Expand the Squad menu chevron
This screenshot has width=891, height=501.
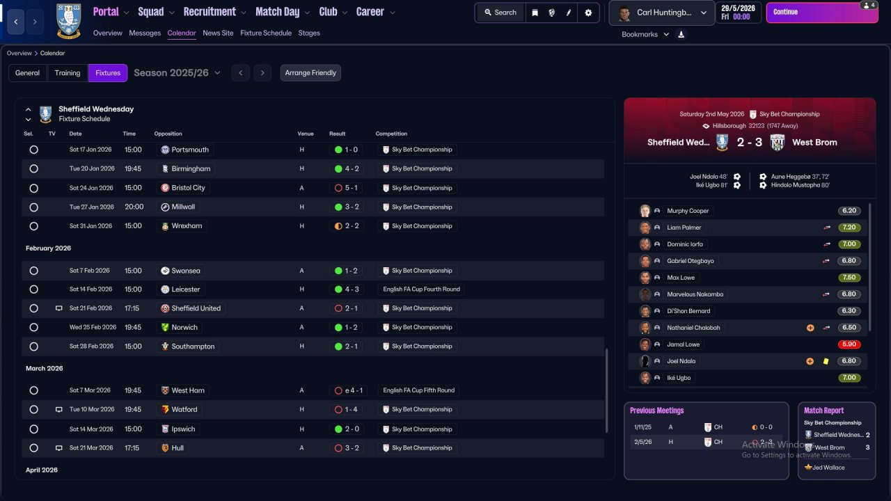[x=171, y=13]
